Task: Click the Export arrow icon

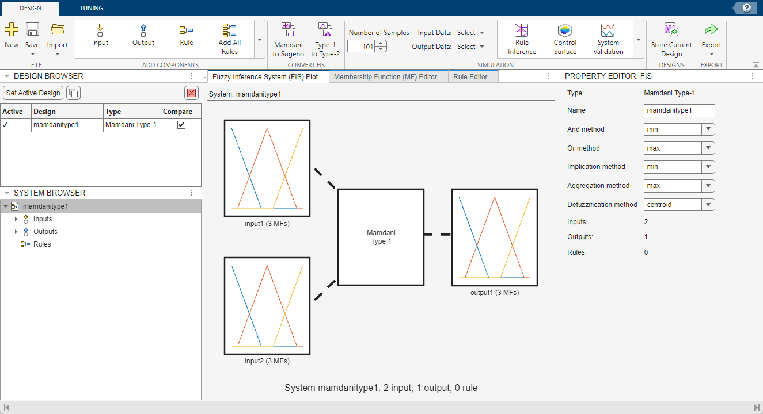Action: point(711,29)
